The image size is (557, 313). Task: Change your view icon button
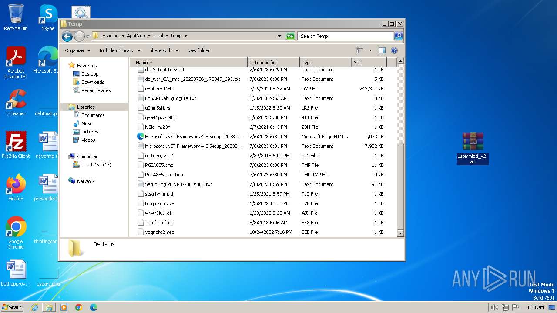pyautogui.click(x=359, y=50)
